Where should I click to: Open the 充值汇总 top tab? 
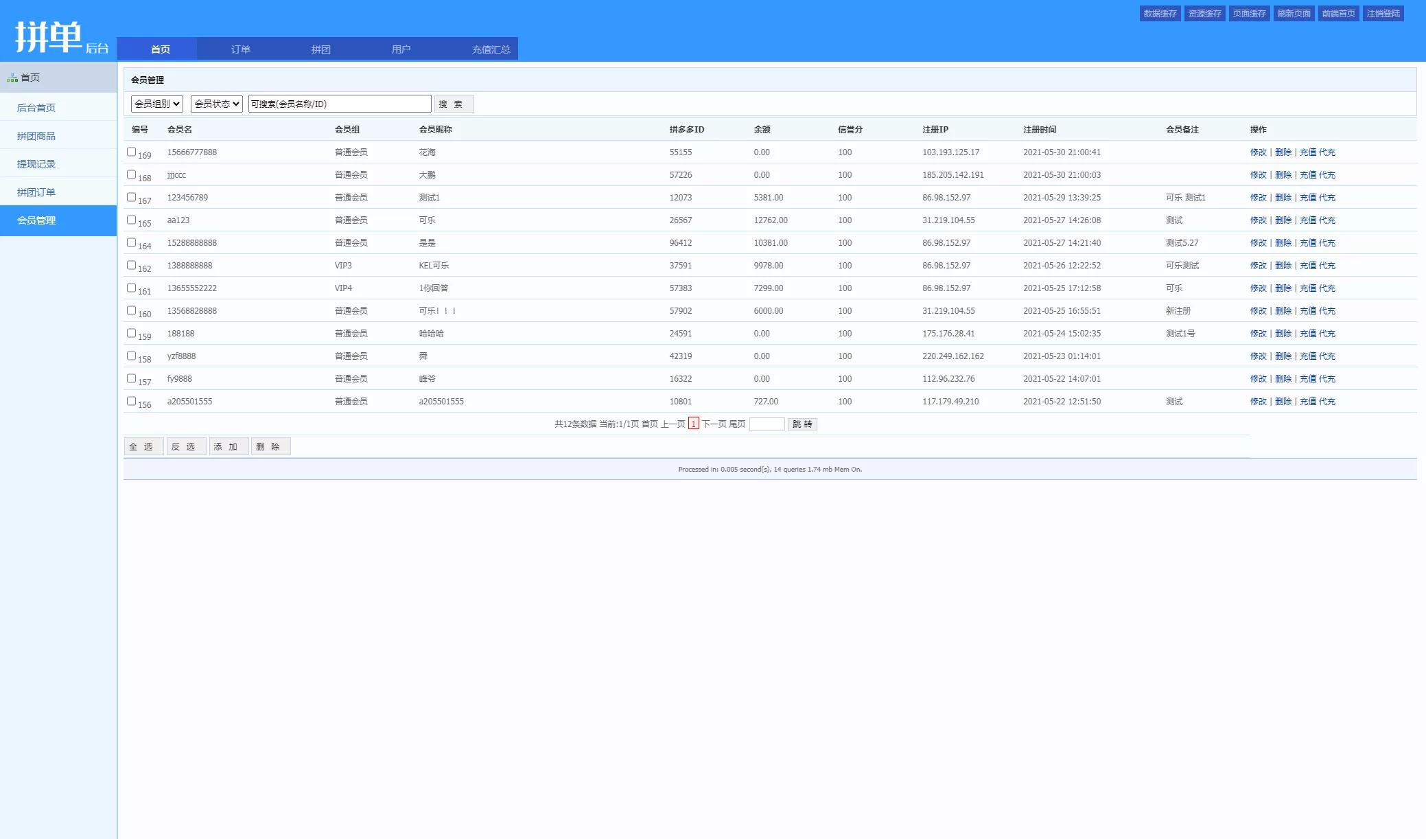point(491,49)
